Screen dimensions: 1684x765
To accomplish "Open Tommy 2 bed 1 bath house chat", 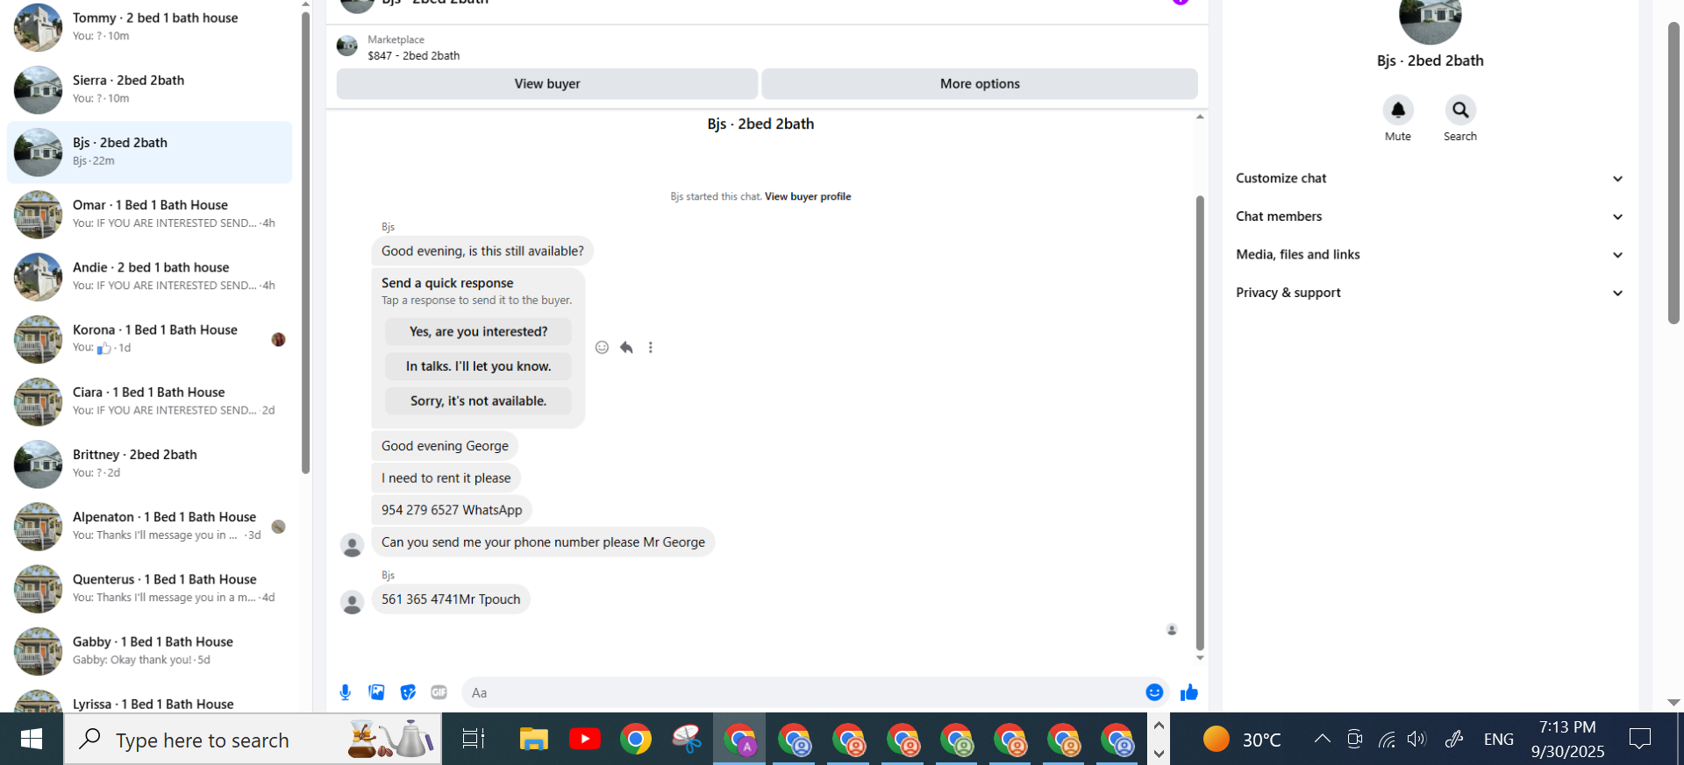I will click(150, 26).
